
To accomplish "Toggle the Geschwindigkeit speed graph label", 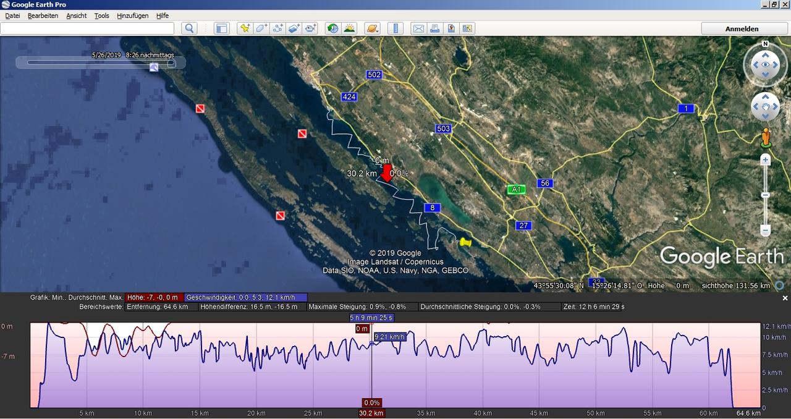I will coord(246,297).
